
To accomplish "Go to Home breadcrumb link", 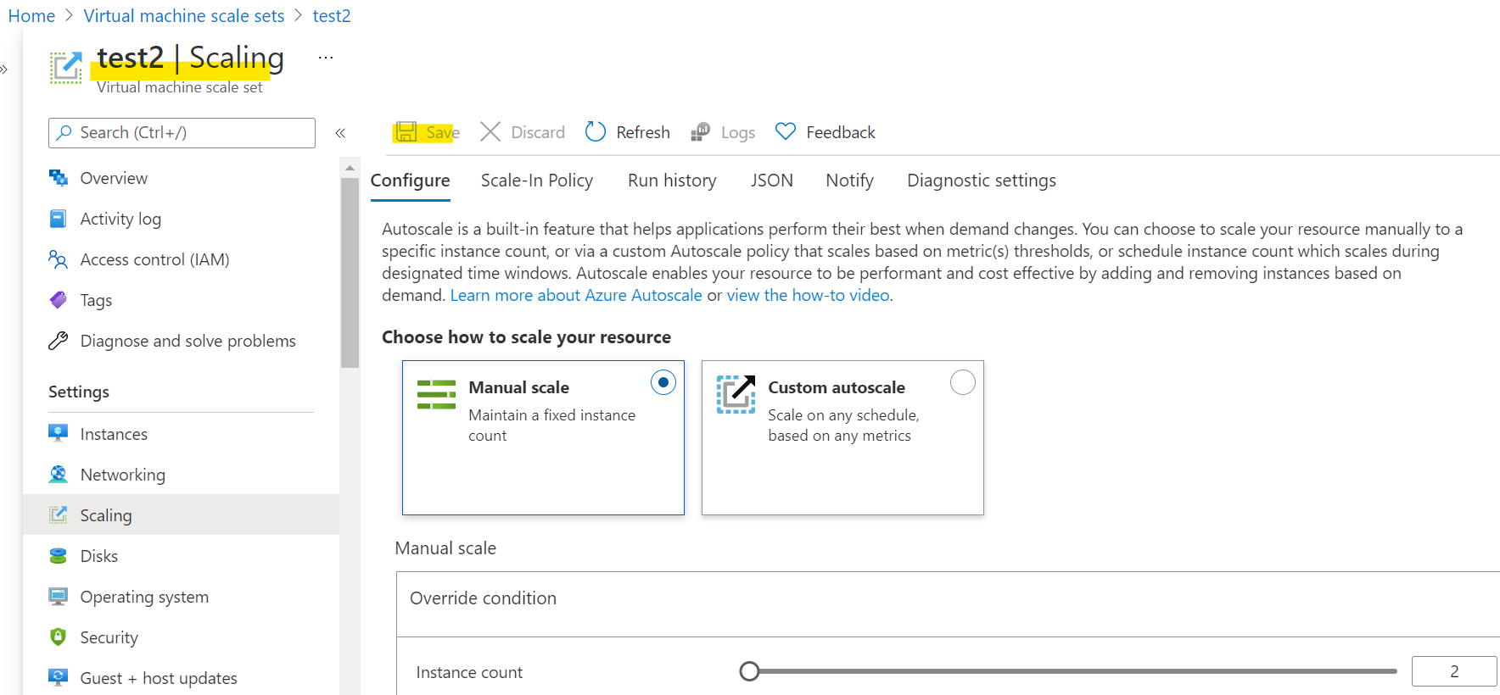I will pos(31,16).
